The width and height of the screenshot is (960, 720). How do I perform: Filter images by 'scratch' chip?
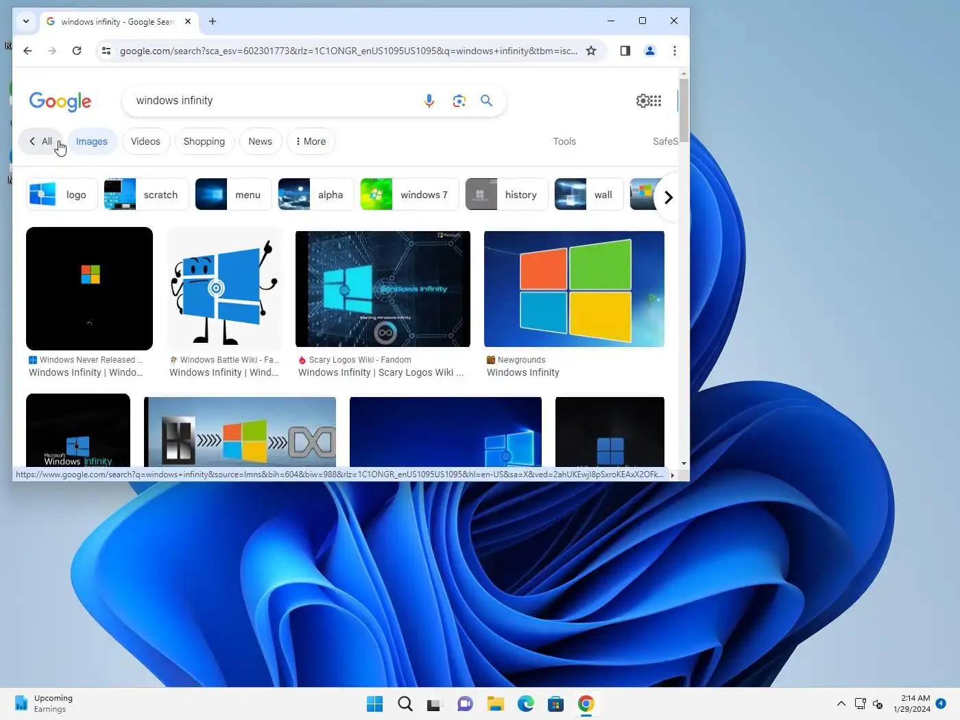click(146, 195)
